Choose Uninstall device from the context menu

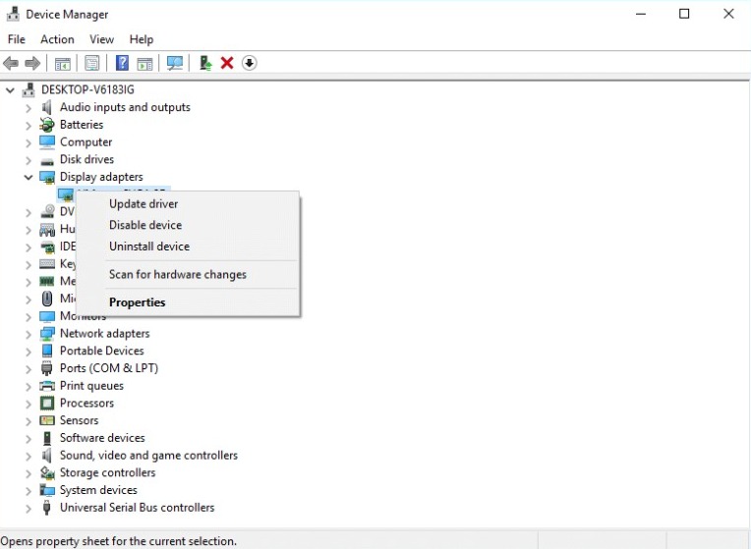[149, 247]
